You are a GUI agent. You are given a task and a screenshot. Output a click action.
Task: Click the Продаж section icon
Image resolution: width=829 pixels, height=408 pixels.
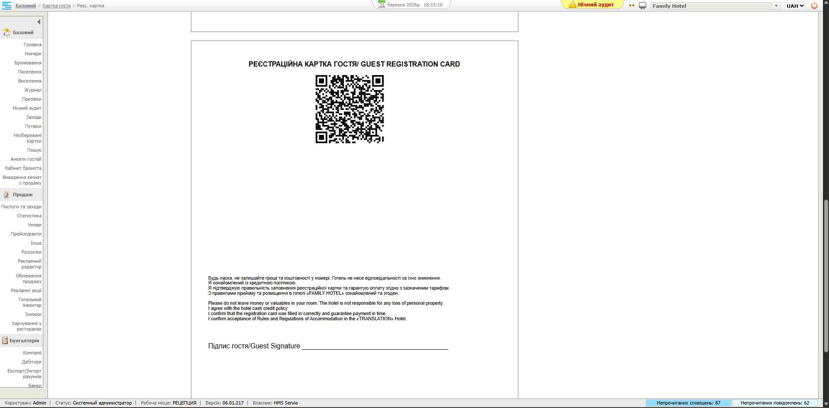click(6, 195)
